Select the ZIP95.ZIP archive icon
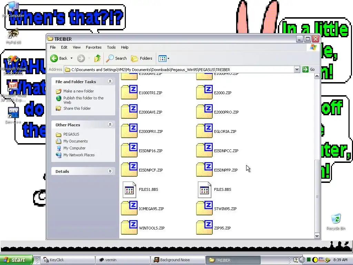Screen dimensions: 353x265 coord(204,228)
